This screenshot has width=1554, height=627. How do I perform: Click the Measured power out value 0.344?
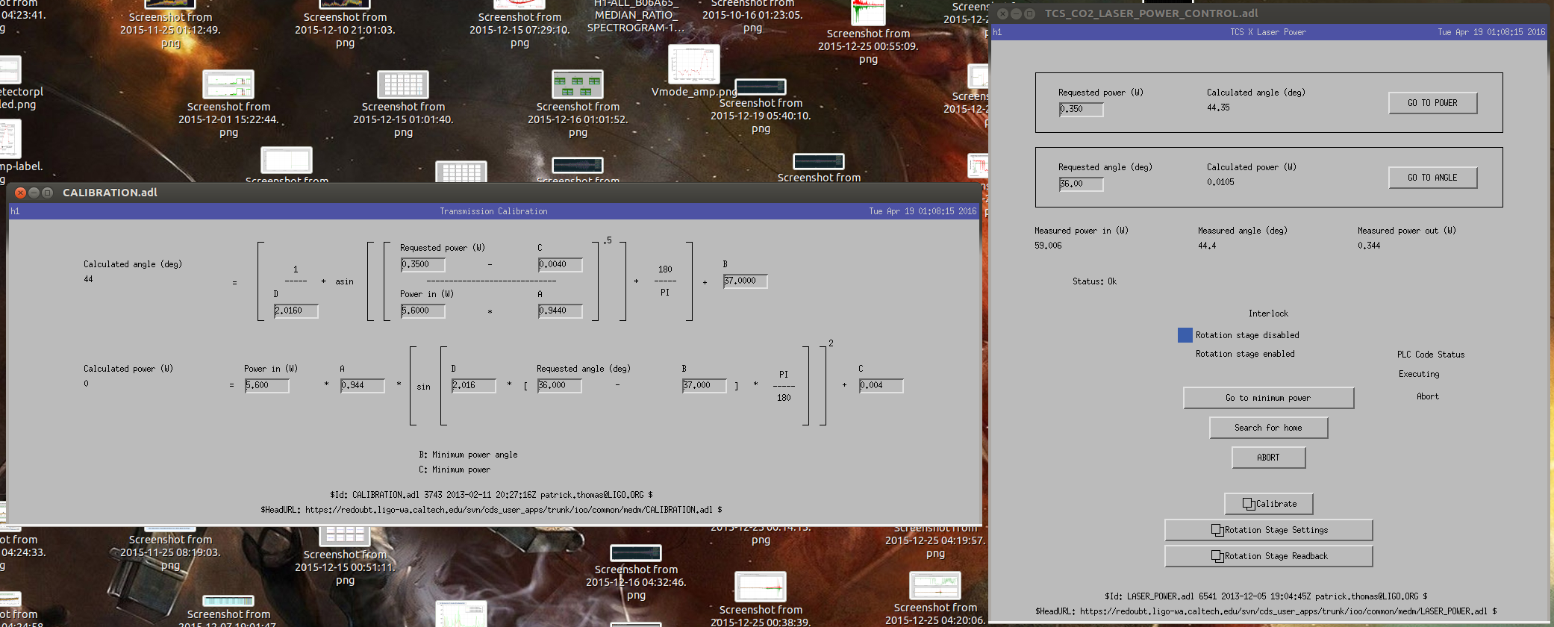1369,246
